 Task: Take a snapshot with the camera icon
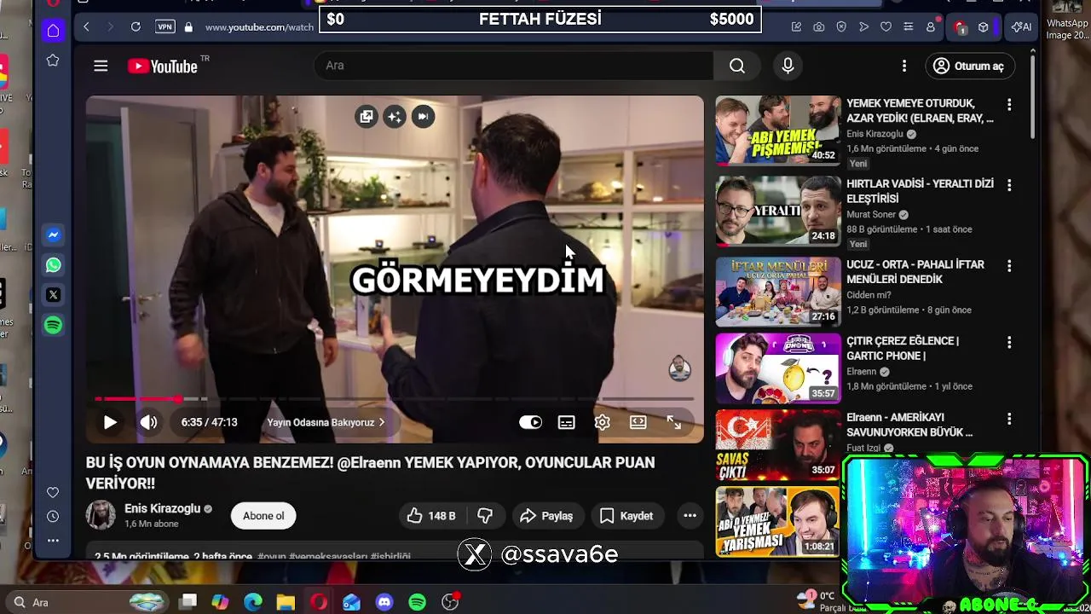click(x=819, y=27)
